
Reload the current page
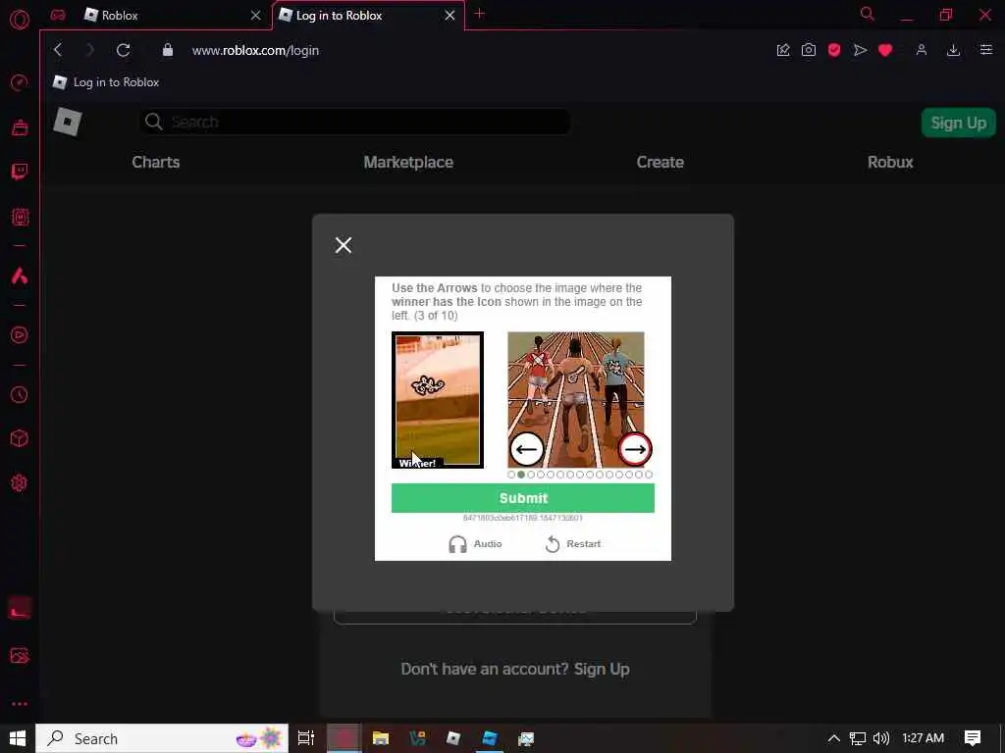(x=123, y=50)
